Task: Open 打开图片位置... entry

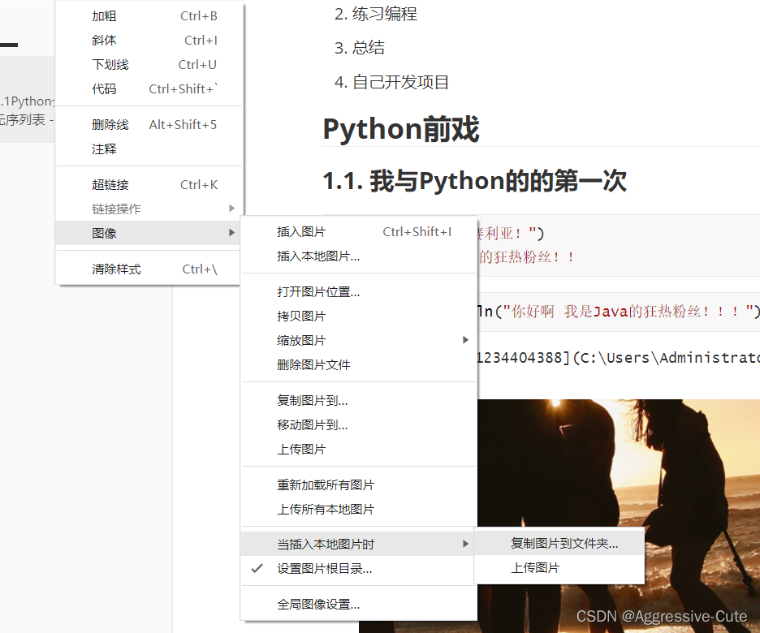Action: (x=359, y=291)
